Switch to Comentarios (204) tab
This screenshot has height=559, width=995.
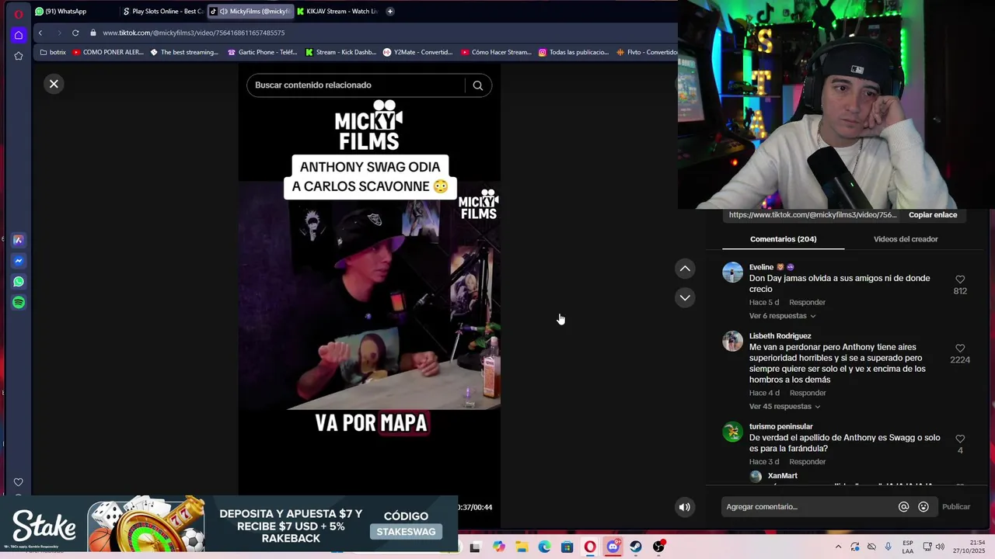(783, 239)
